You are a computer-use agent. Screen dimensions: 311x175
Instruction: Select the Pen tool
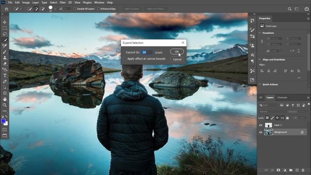click(x=4, y=82)
